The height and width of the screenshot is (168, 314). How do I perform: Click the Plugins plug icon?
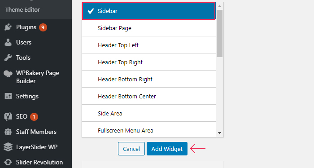point(8,27)
